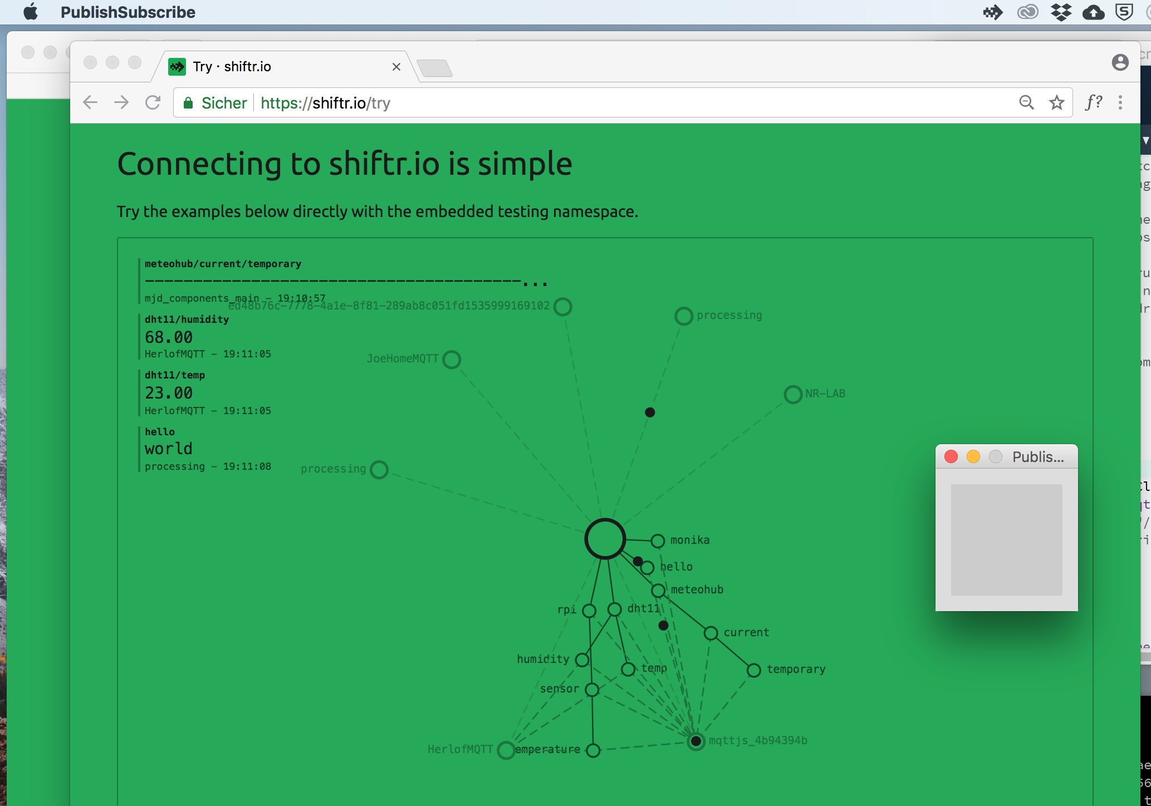
Task: Click the rpi topic node
Action: point(589,611)
